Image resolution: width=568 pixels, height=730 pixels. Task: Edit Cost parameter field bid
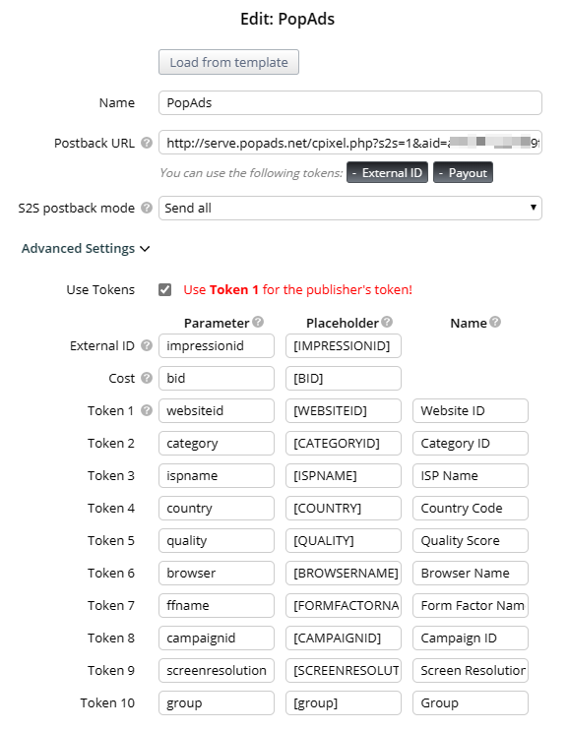[217, 378]
